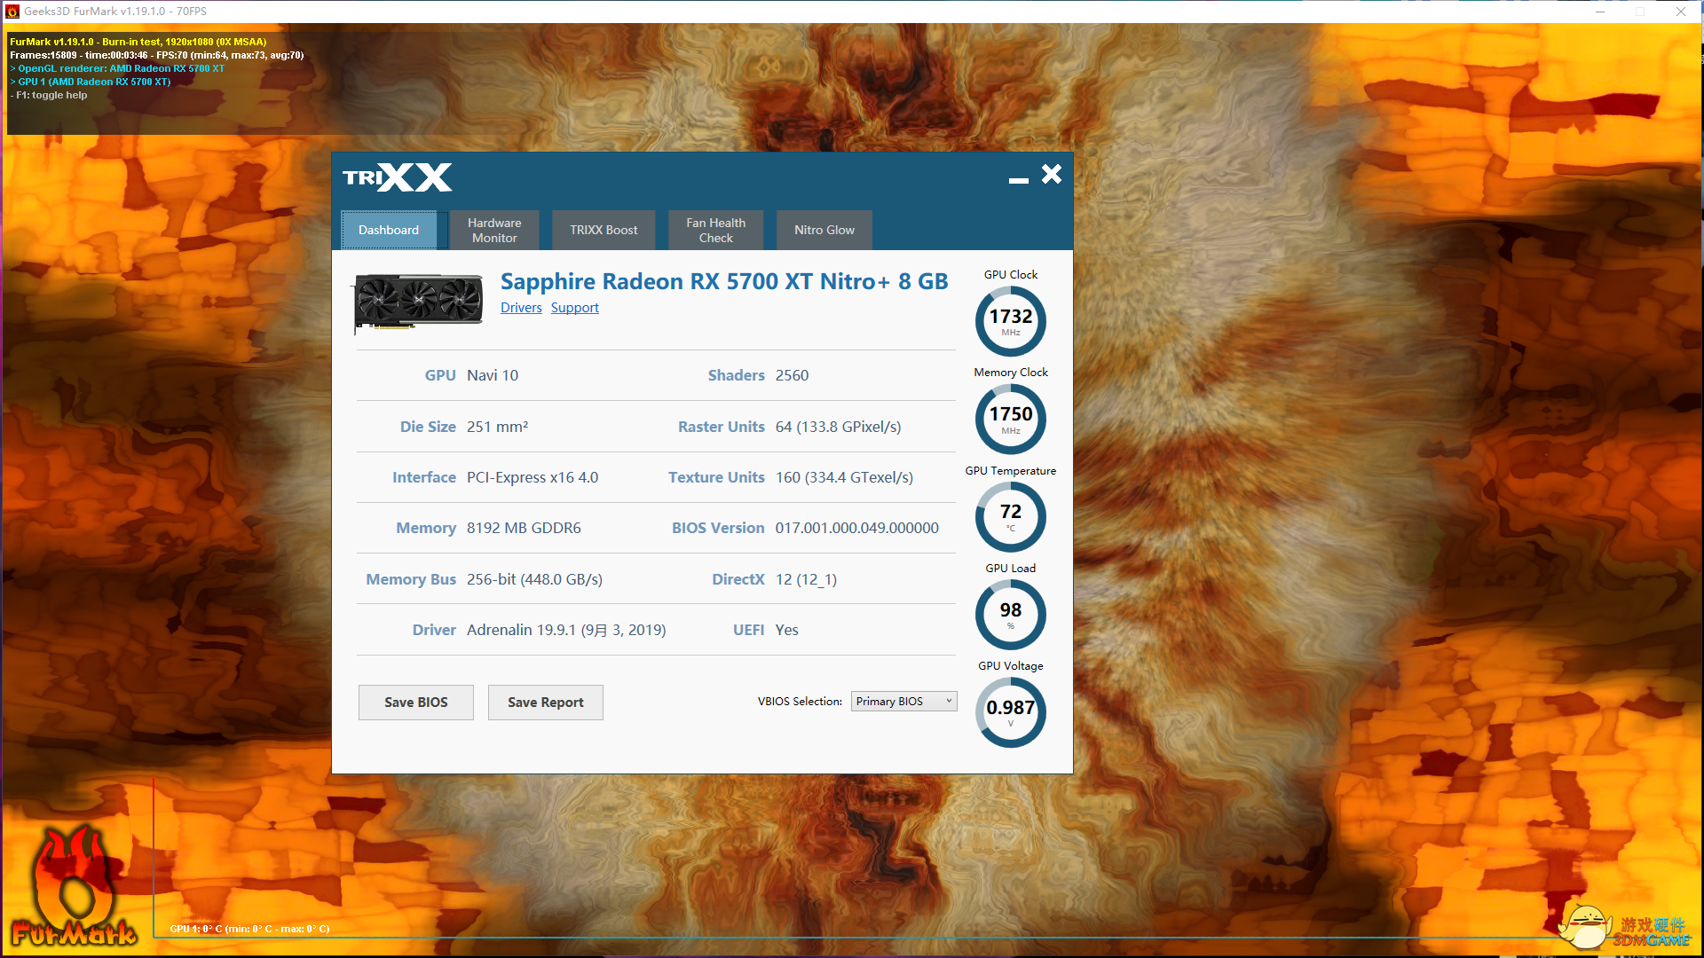1704x958 pixels.
Task: Switch to the Dashboard tab
Action: [x=389, y=230]
